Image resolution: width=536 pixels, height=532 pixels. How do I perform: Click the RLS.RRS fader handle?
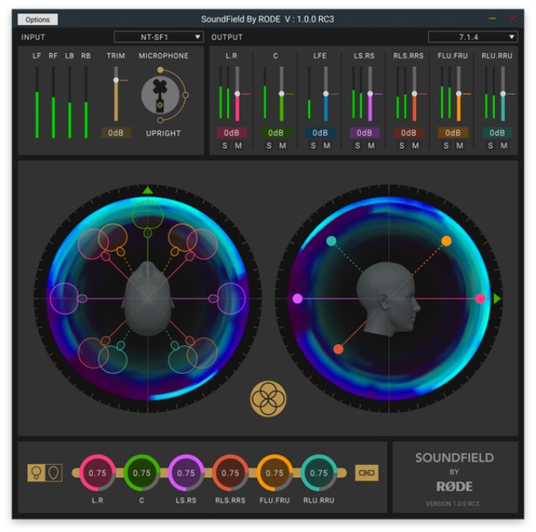click(x=415, y=94)
